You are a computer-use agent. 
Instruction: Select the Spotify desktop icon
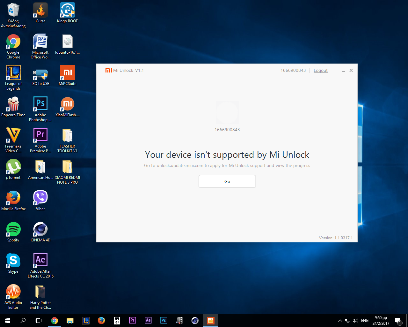pyautogui.click(x=13, y=232)
